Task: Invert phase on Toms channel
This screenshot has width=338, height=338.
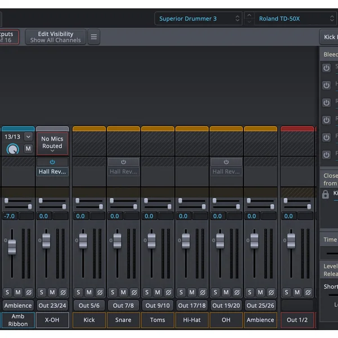Action: click(x=168, y=292)
